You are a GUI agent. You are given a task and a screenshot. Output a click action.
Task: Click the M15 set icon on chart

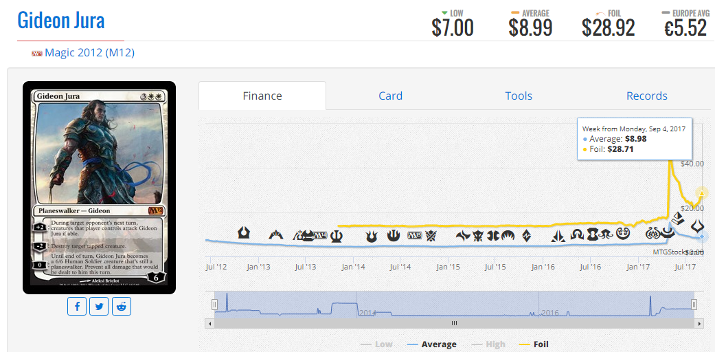click(414, 236)
